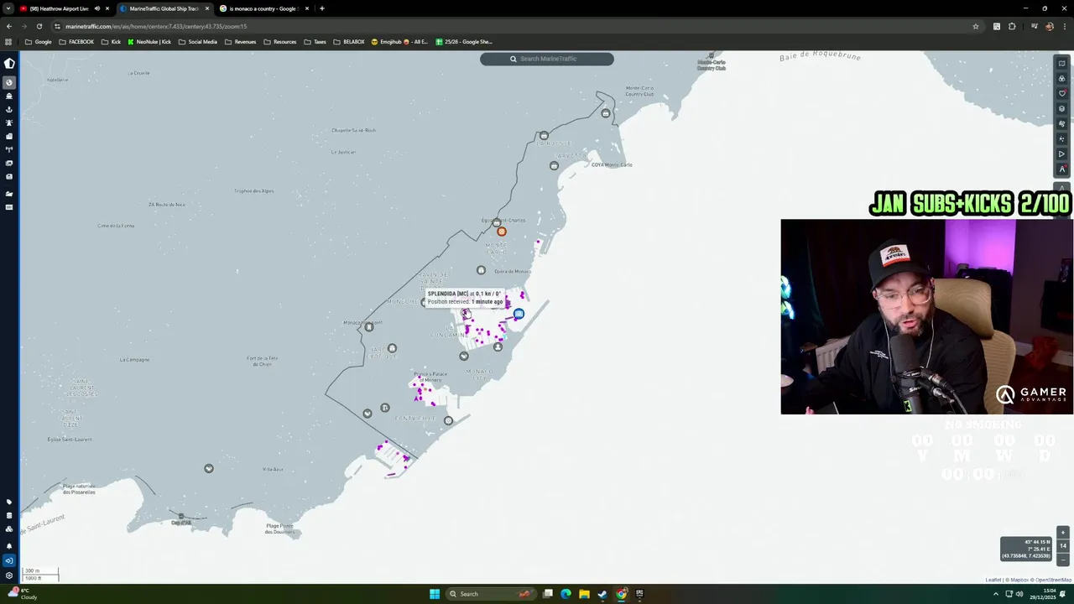The width and height of the screenshot is (1074, 604).
Task: Open the layers circles icon in right toolbar
Action: [x=1061, y=79]
